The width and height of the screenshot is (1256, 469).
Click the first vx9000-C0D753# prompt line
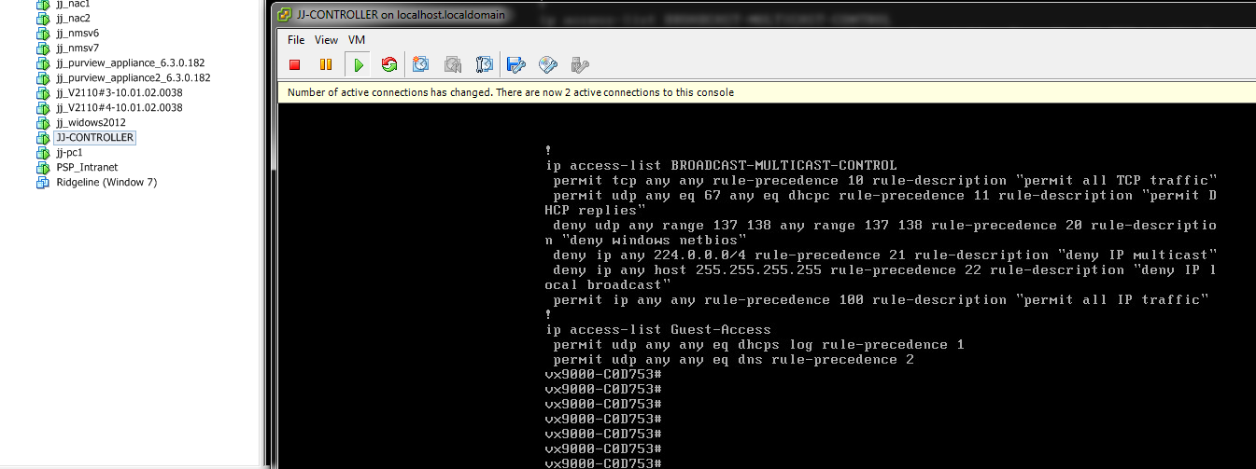coord(603,374)
